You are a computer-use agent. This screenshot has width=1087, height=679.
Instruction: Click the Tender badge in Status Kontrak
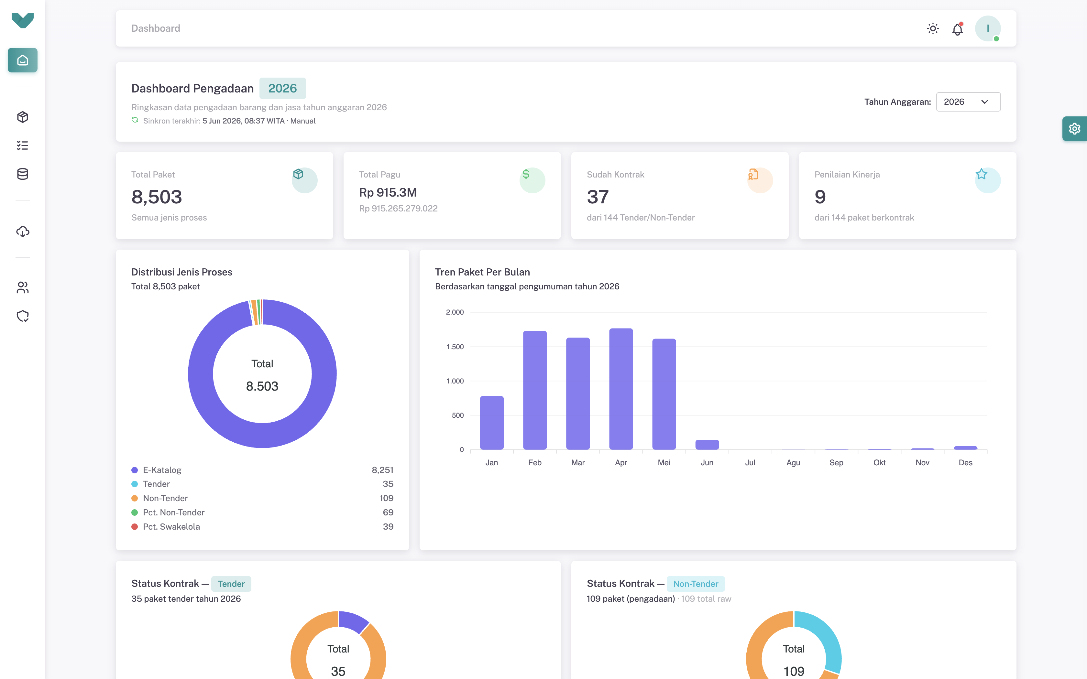tap(231, 584)
